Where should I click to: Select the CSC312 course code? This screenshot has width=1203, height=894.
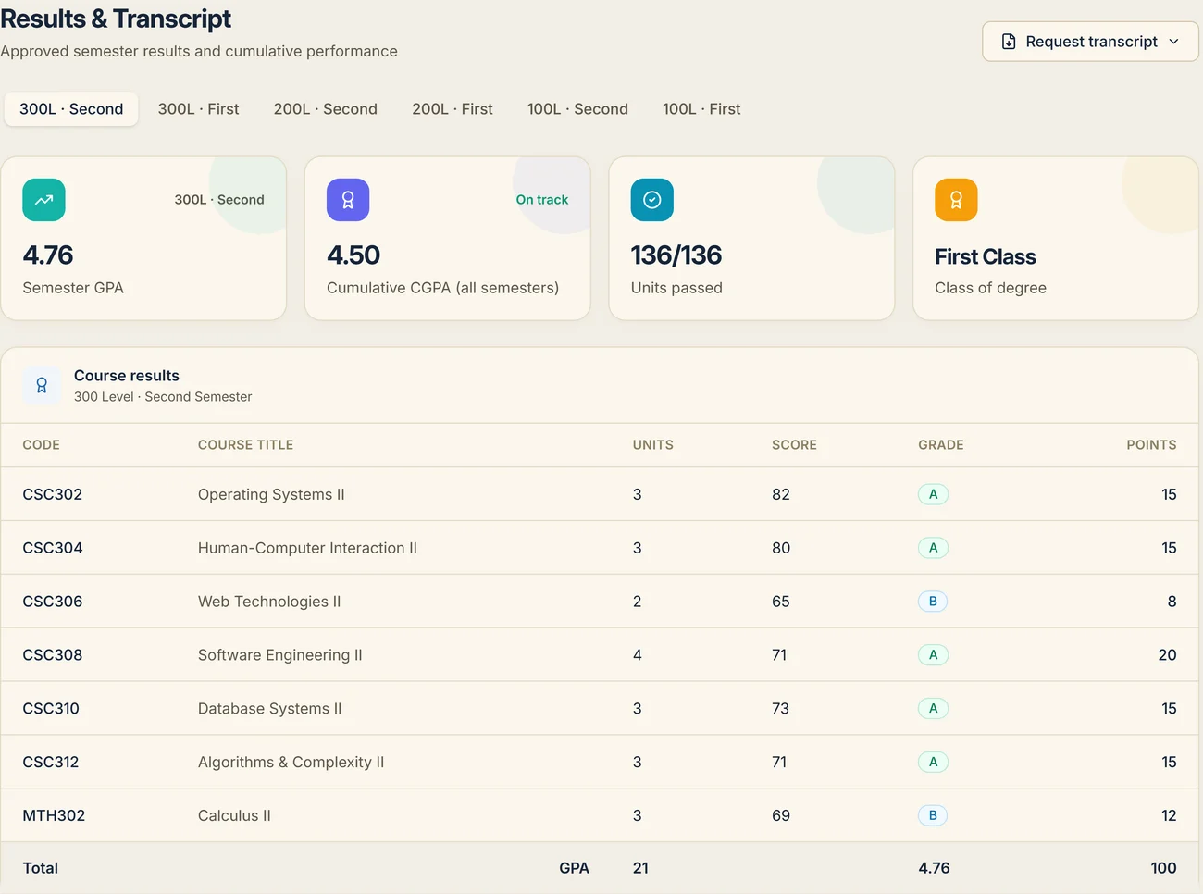tap(51, 763)
